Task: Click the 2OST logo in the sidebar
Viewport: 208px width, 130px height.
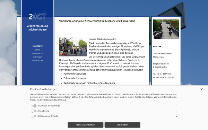Action: pos(38,16)
